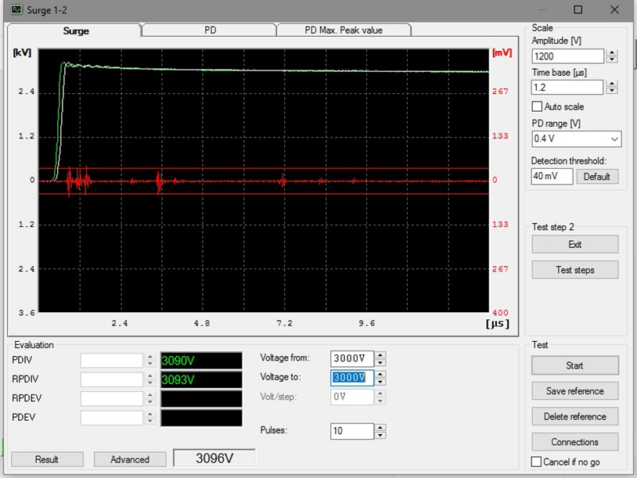Switch to the PD tab
This screenshot has height=478, width=637.
pos(210,31)
